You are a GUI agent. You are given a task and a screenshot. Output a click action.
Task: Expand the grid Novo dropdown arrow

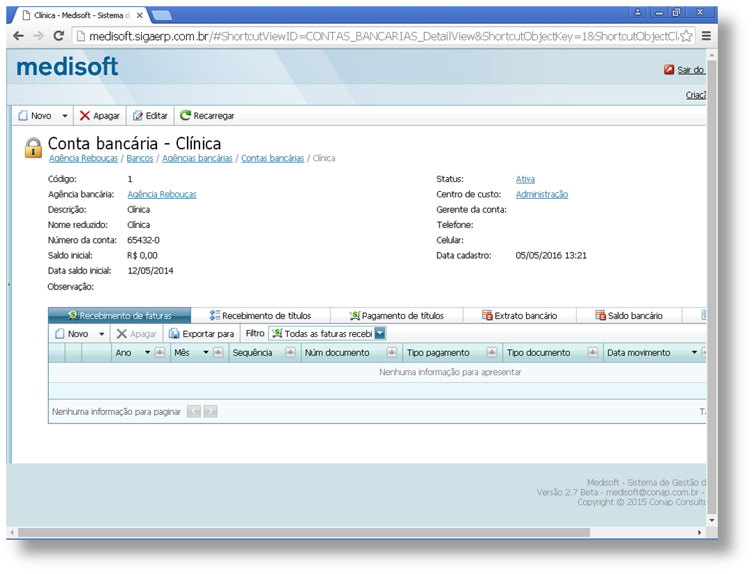(102, 334)
